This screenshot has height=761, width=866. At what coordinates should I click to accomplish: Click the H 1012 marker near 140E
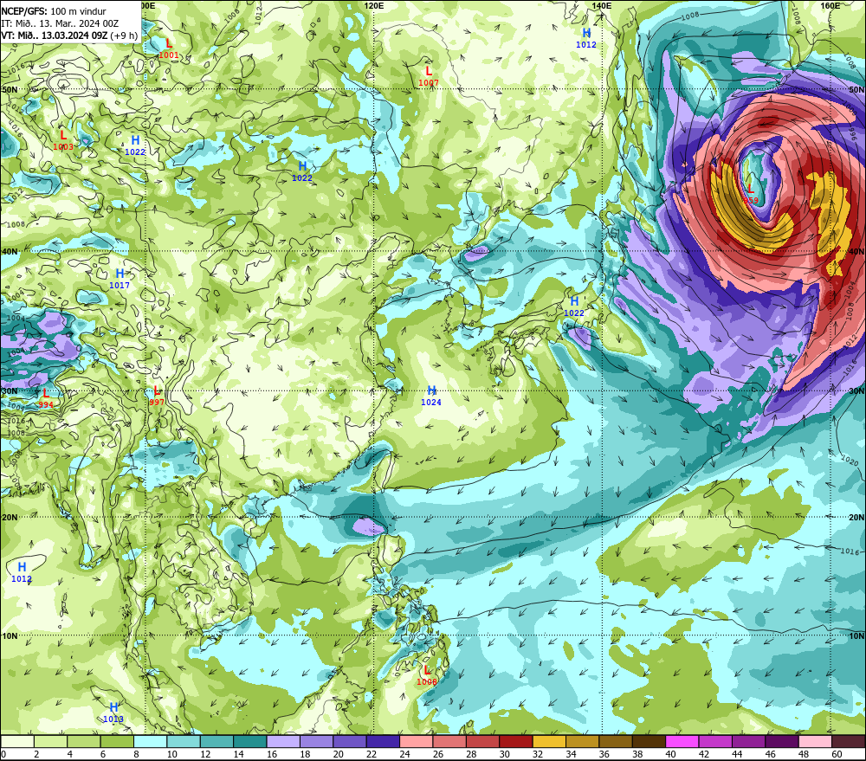(586, 39)
